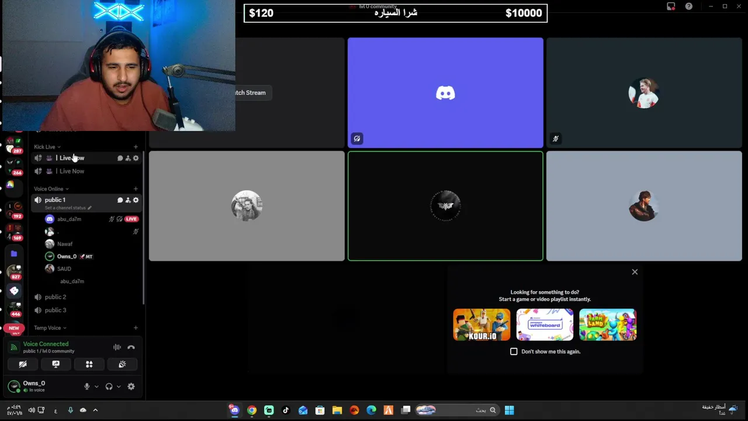Open input device dropdown beside the microphone
The image size is (748, 421).
(x=96, y=387)
